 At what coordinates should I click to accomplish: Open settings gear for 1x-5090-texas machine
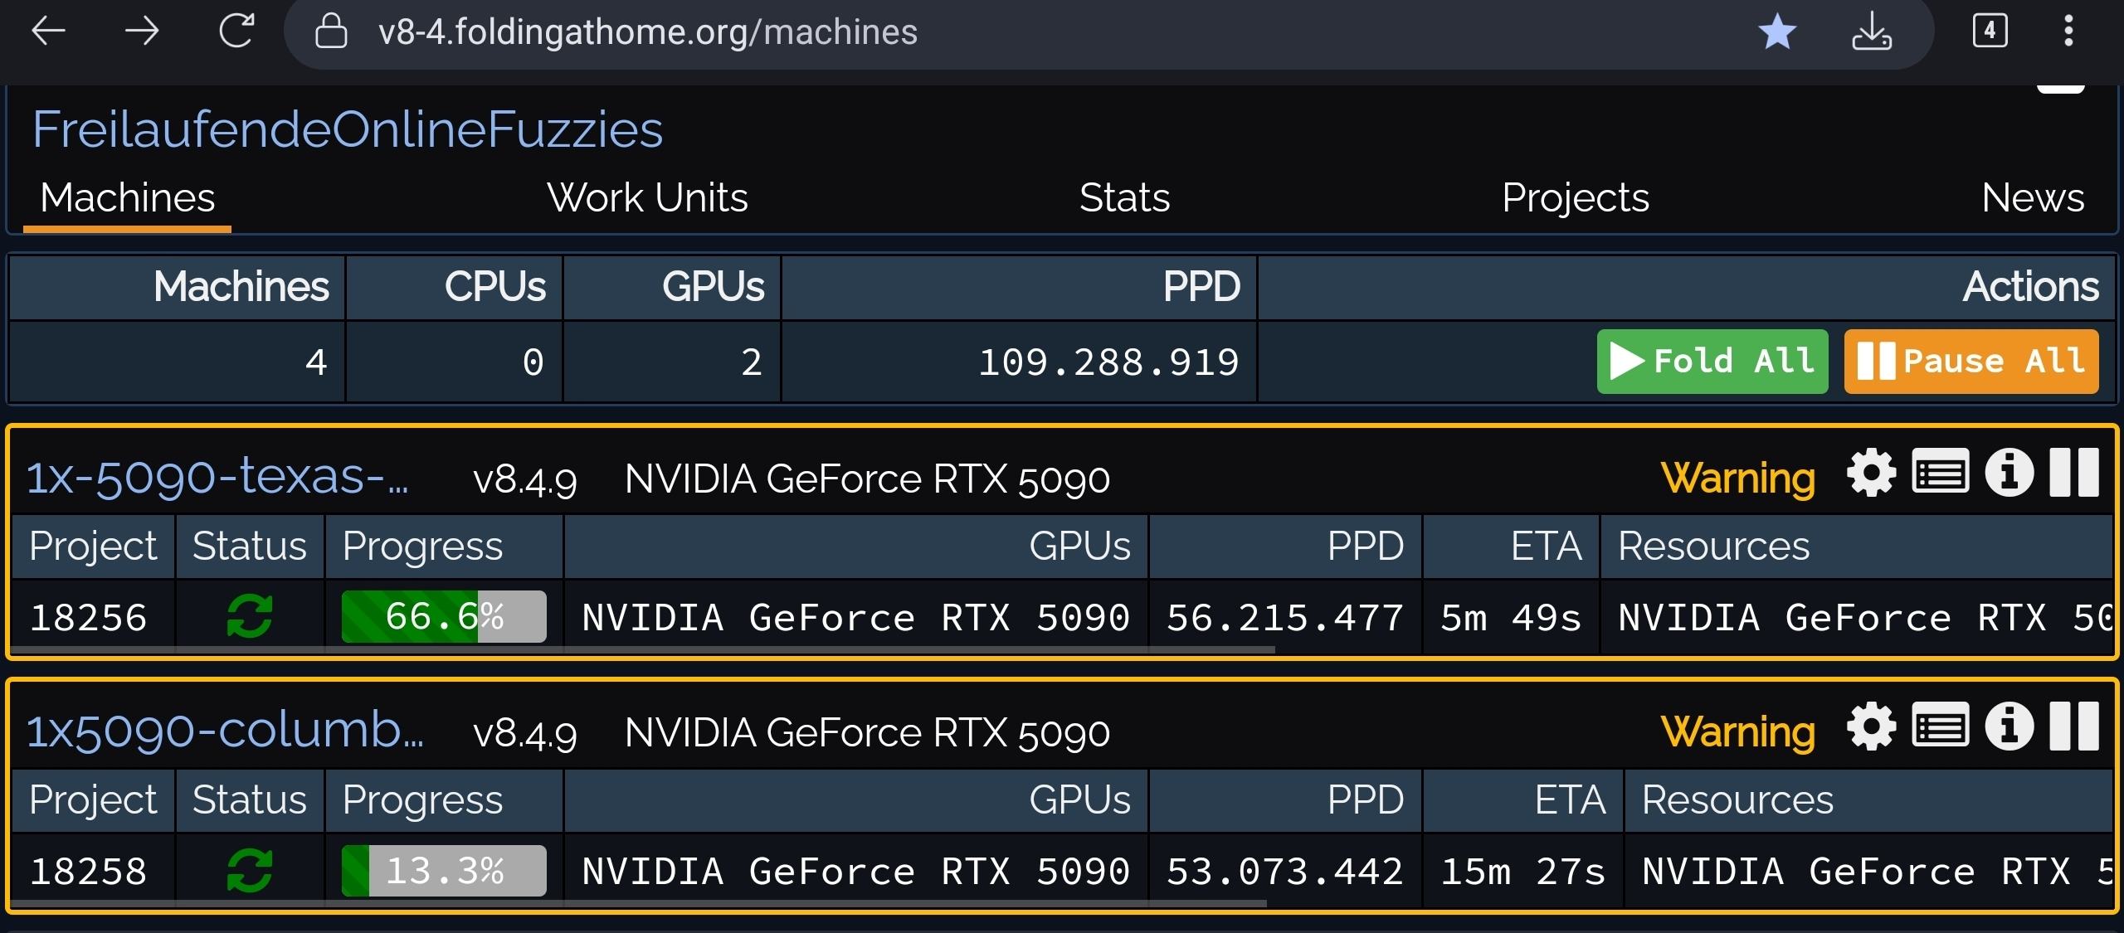(x=1871, y=474)
